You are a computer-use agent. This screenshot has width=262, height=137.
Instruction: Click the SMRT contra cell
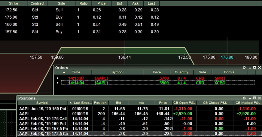click(x=220, y=78)
